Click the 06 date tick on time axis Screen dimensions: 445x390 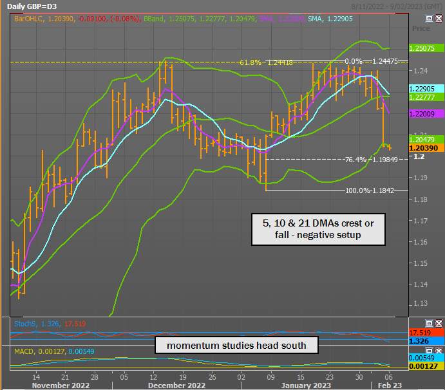[388, 377]
